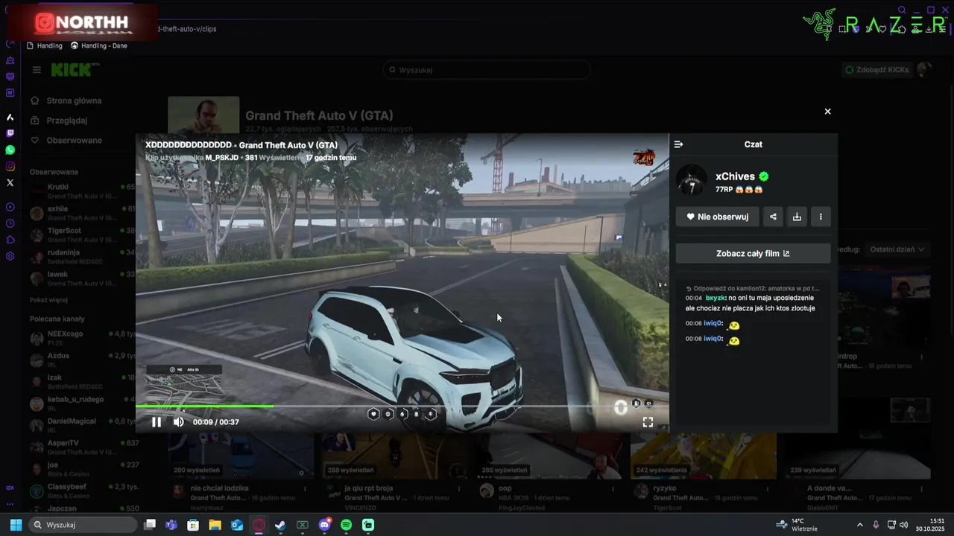Open Obserwowane in the sidebar
The height and width of the screenshot is (536, 954).
[74, 141]
